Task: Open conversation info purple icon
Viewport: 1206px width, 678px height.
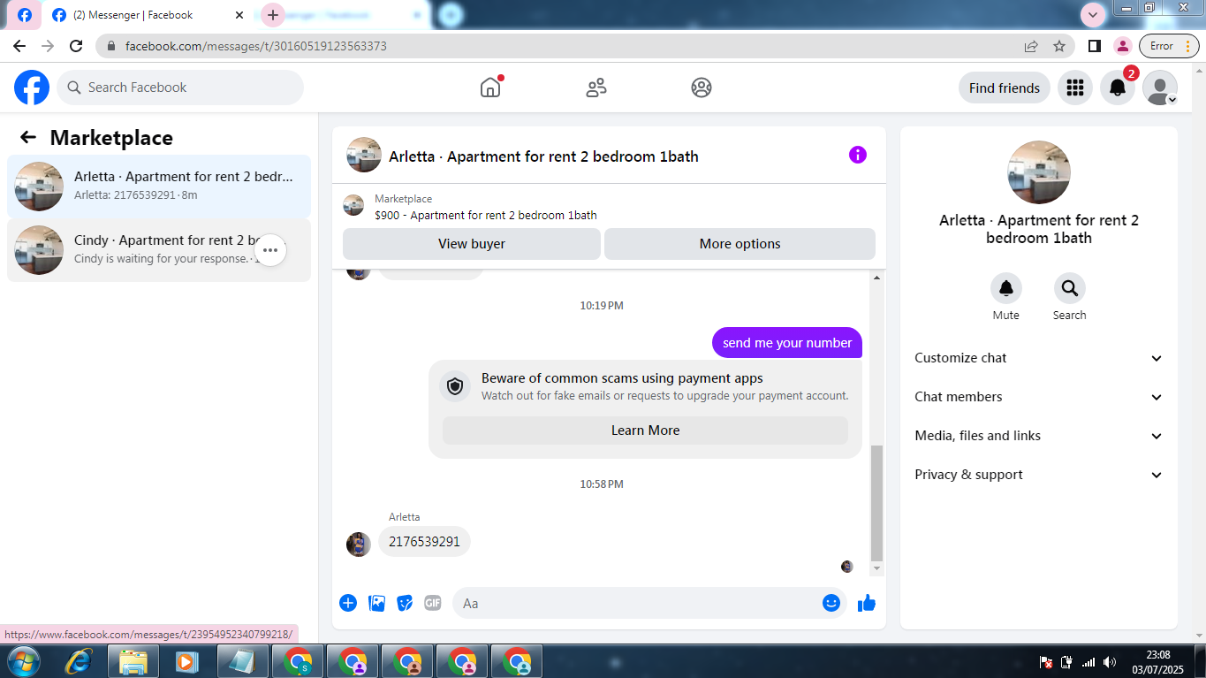Action: pyautogui.click(x=858, y=155)
